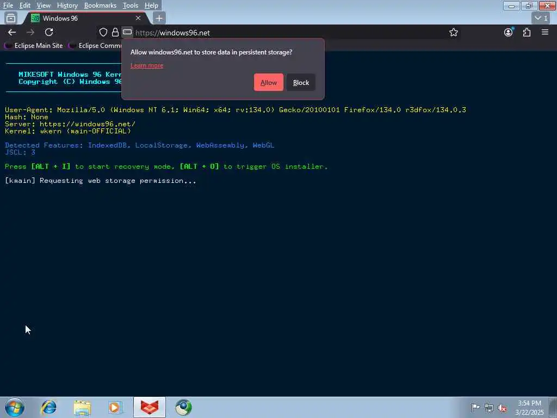This screenshot has height=418, width=557.
Task: Bookmark this page with the star
Action: click(453, 32)
